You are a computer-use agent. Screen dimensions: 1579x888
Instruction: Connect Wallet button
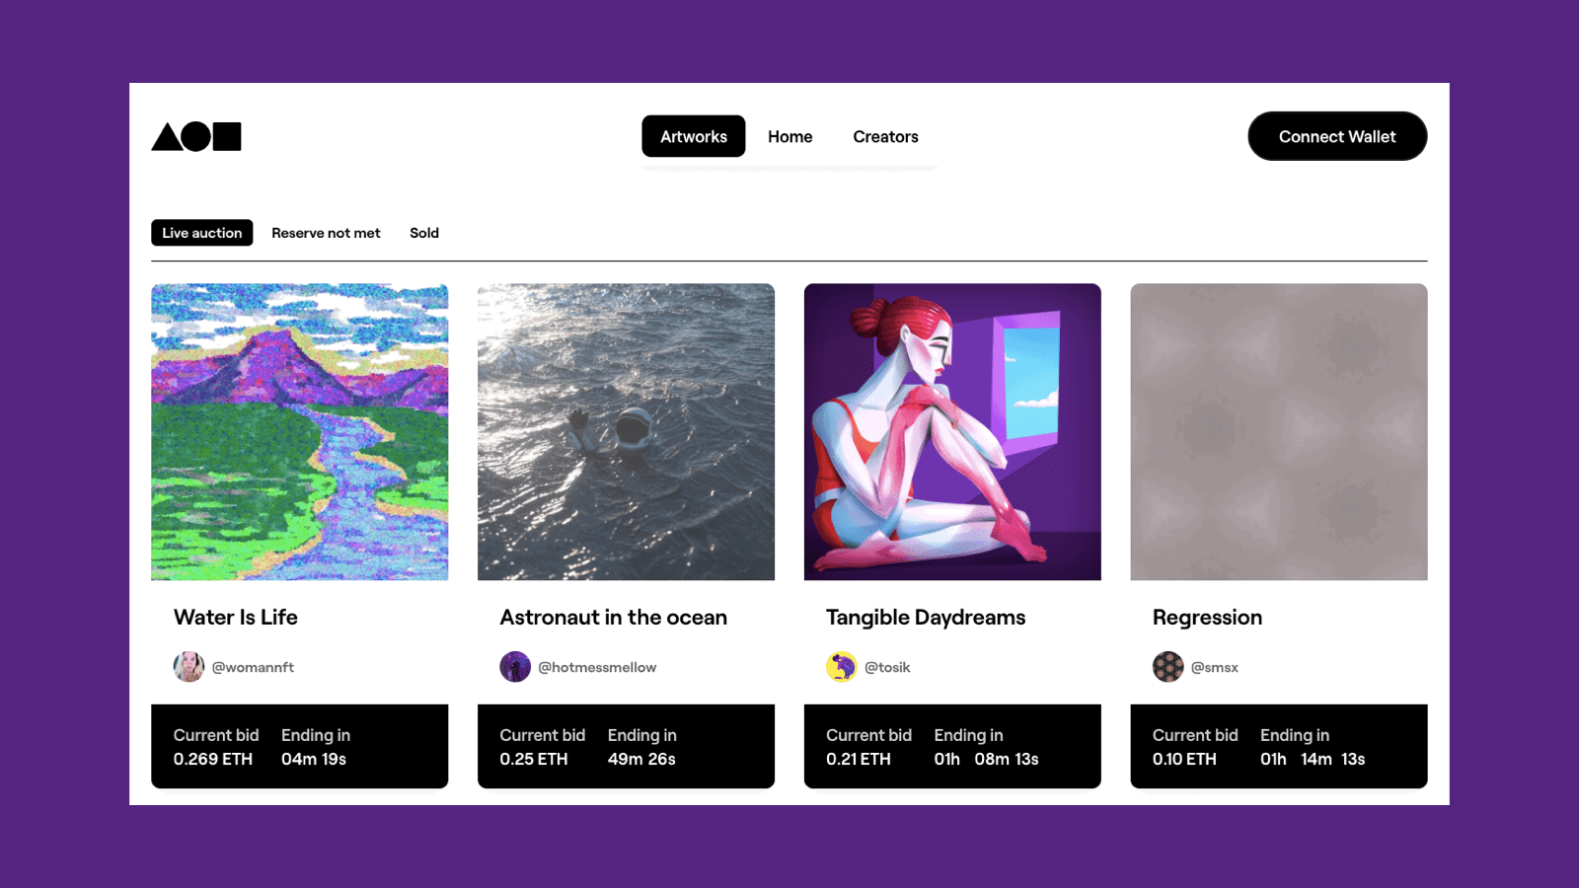(x=1337, y=136)
